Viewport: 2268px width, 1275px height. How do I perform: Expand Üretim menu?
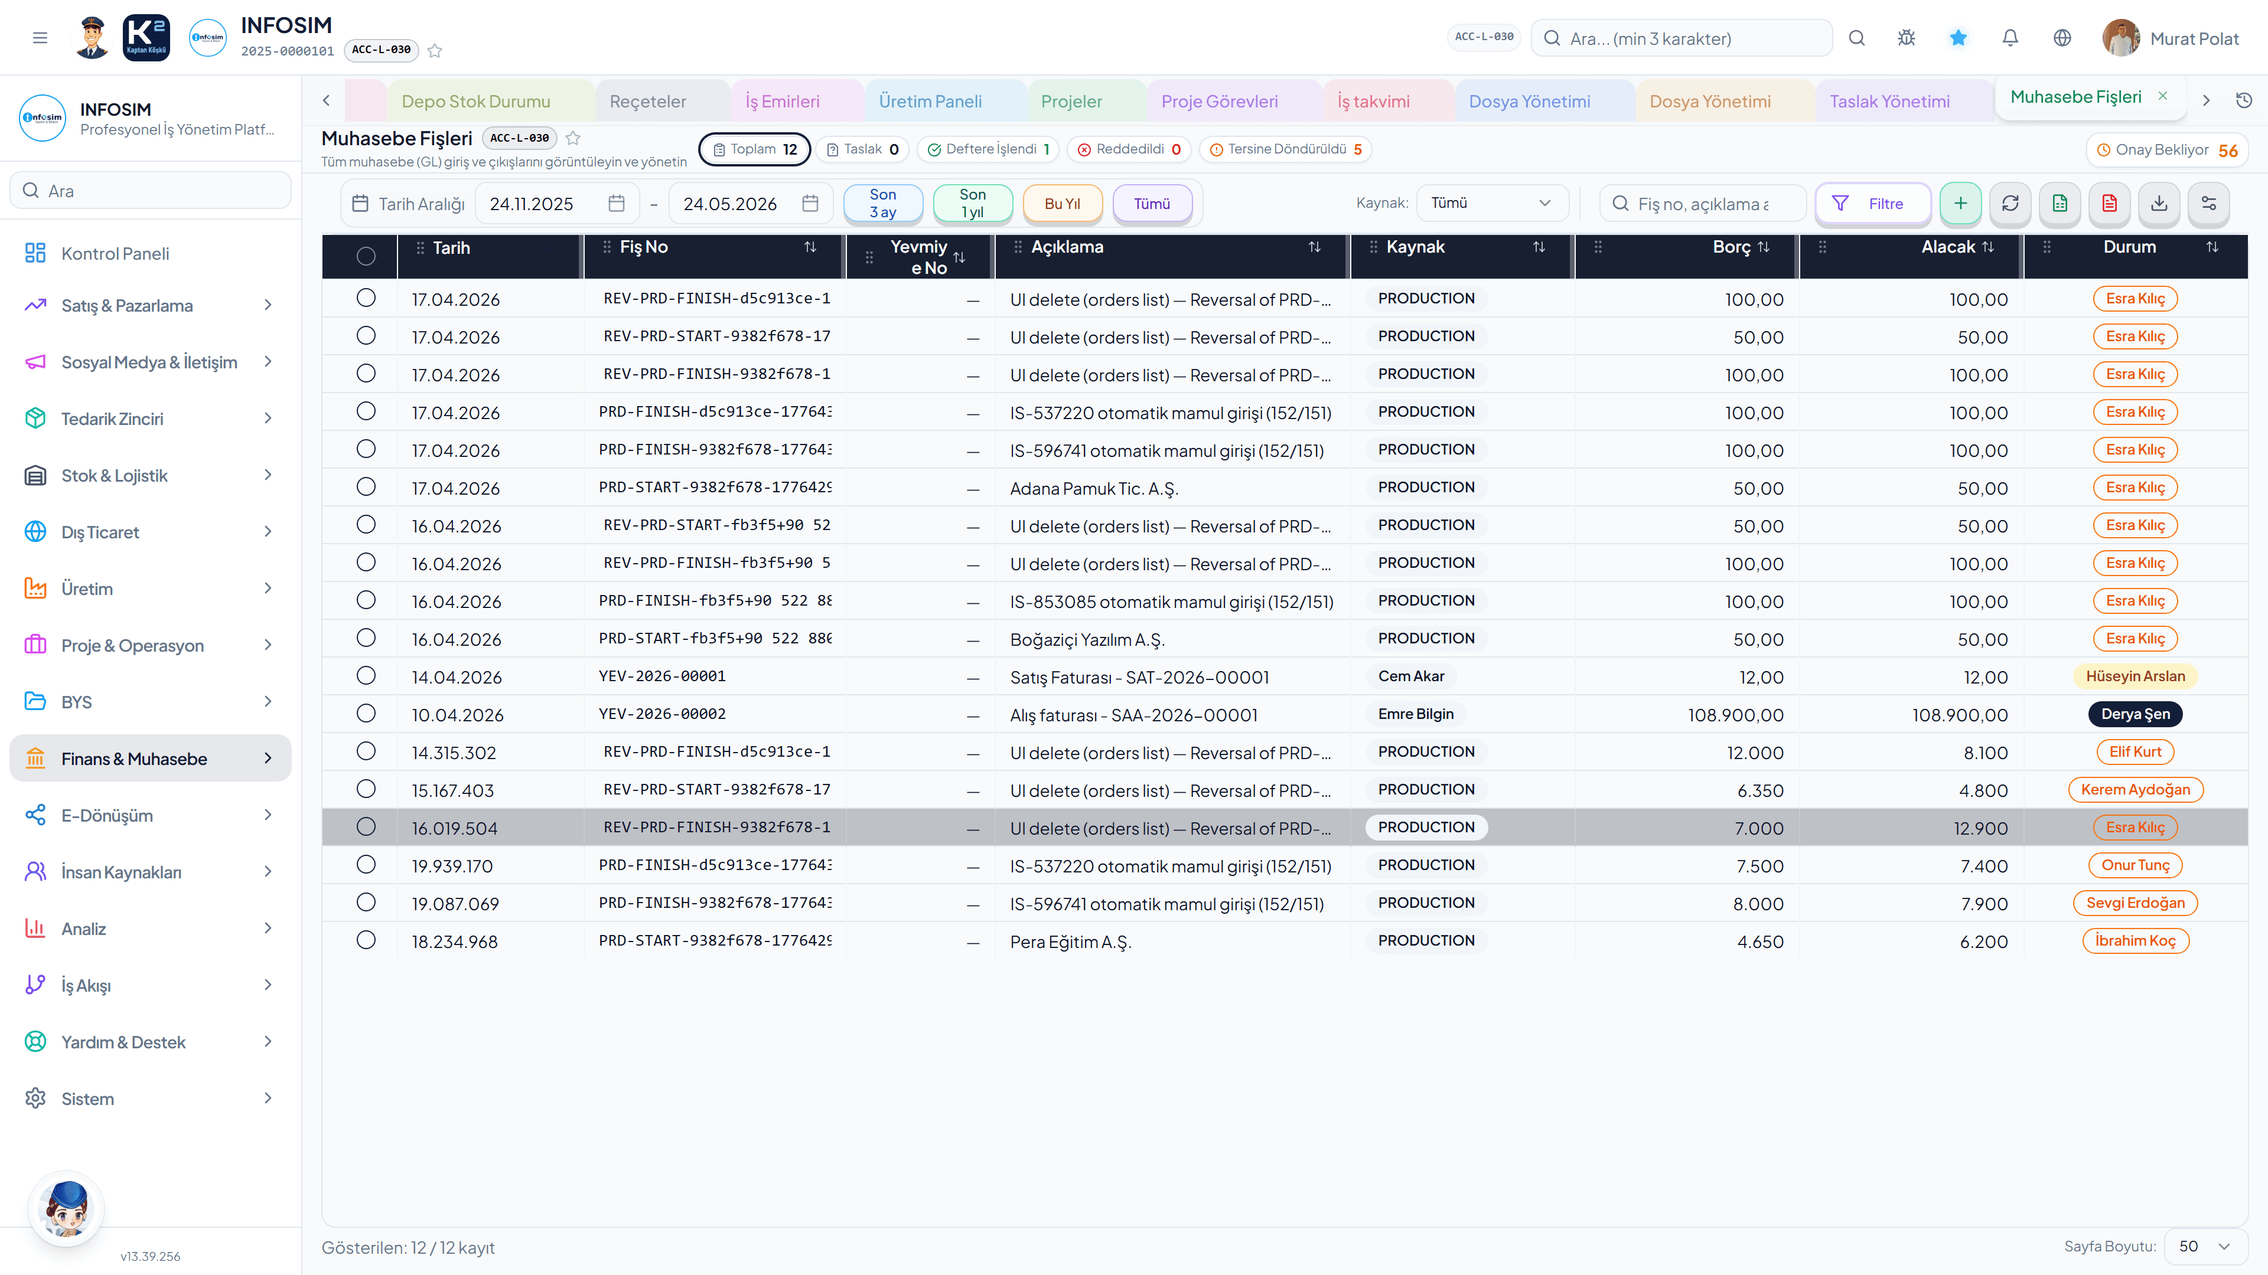pos(149,589)
